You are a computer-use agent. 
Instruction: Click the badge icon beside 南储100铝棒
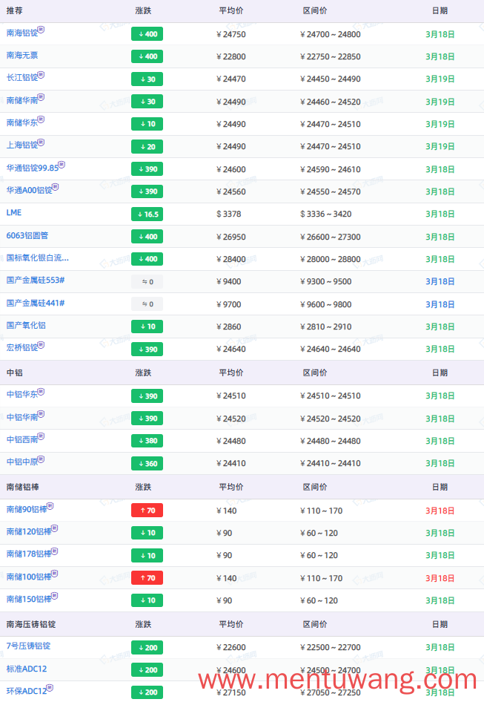click(55, 574)
